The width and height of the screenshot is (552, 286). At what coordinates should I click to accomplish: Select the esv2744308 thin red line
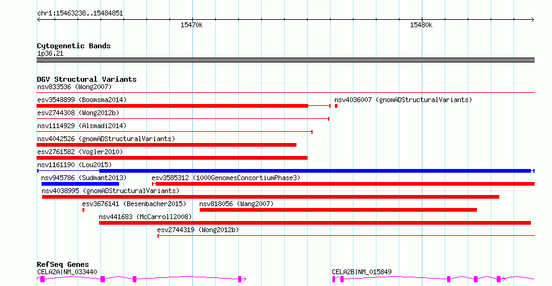click(183, 119)
